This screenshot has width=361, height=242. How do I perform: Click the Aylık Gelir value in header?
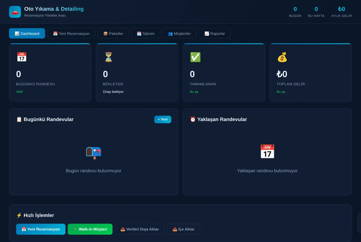[x=341, y=9]
